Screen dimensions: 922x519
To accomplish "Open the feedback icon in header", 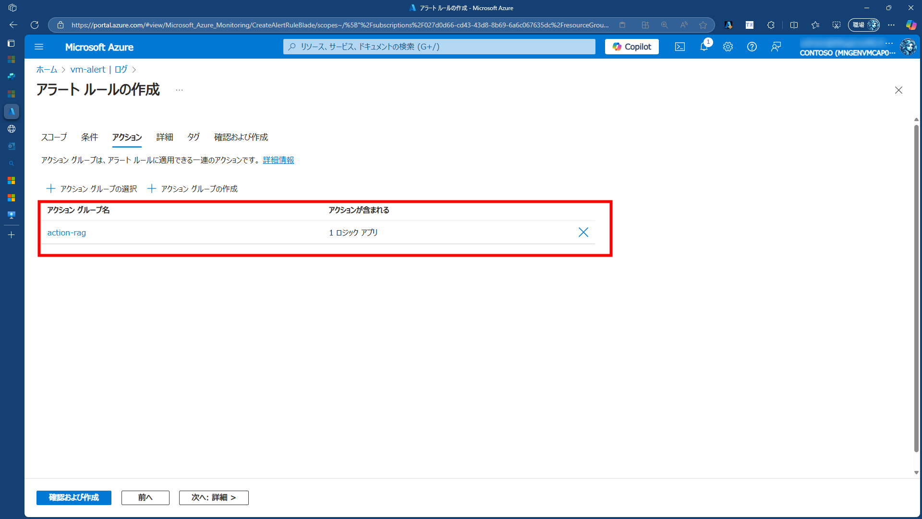I will tap(776, 47).
